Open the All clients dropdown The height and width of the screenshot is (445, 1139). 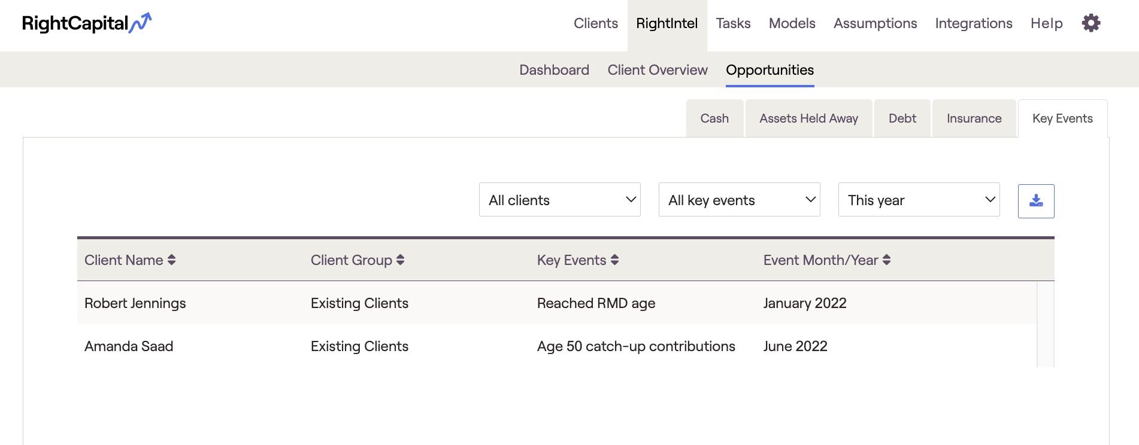pyautogui.click(x=560, y=200)
